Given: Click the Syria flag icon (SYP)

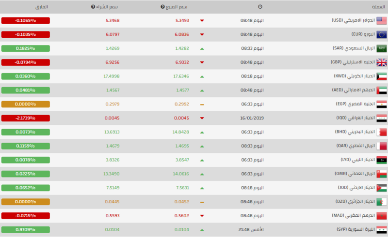Looking at the screenshot, I should [x=382, y=230].
